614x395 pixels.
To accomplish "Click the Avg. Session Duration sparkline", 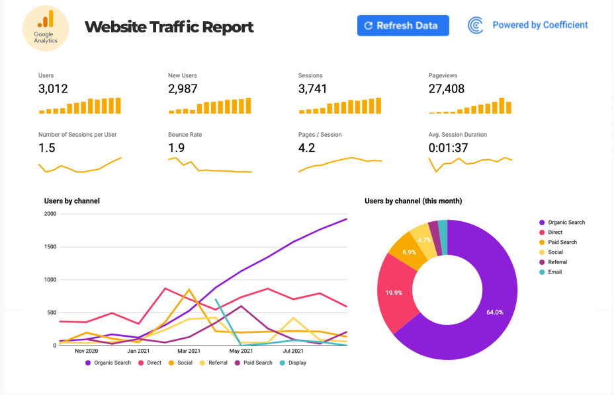I will point(470,163).
